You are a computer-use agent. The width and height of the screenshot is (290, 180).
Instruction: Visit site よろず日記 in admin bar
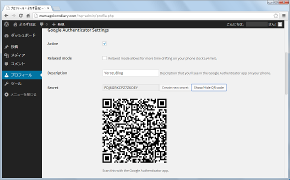point(24,24)
